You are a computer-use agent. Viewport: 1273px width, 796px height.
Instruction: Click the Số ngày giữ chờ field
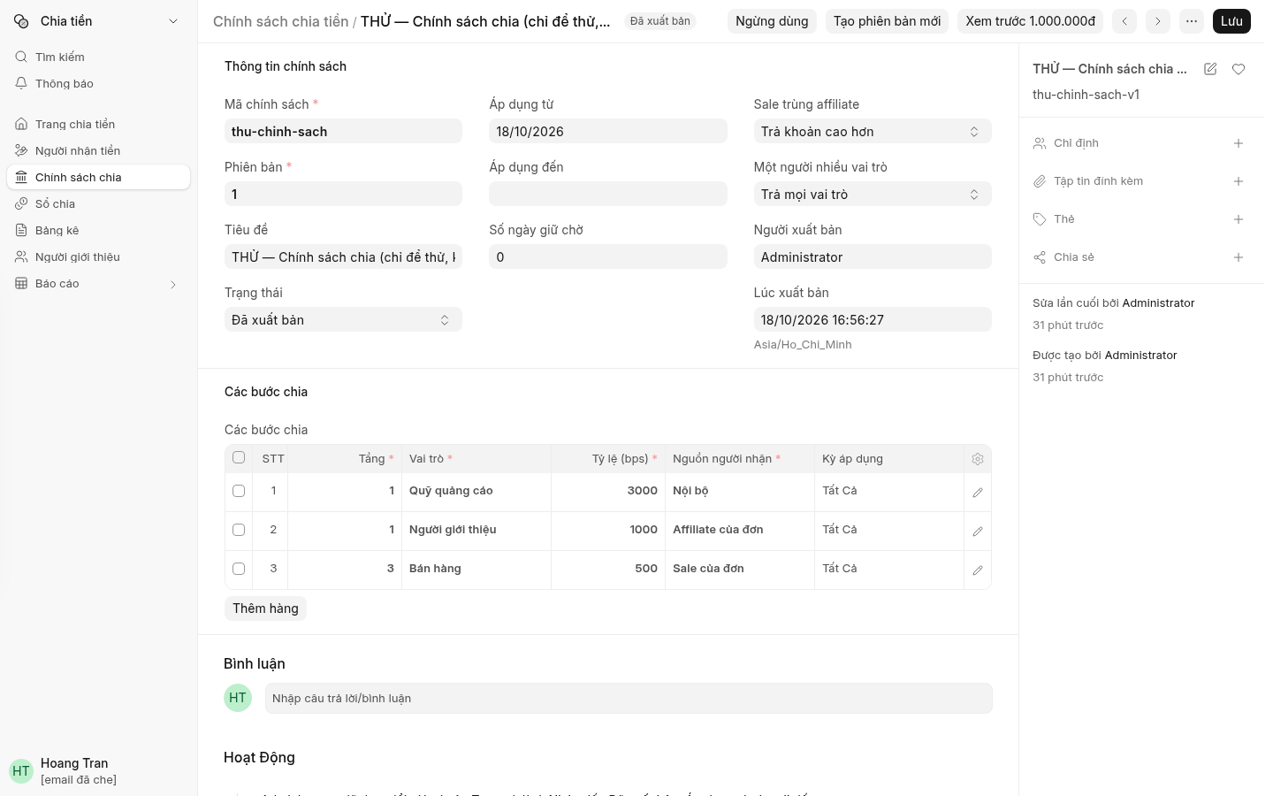pyautogui.click(x=608, y=257)
